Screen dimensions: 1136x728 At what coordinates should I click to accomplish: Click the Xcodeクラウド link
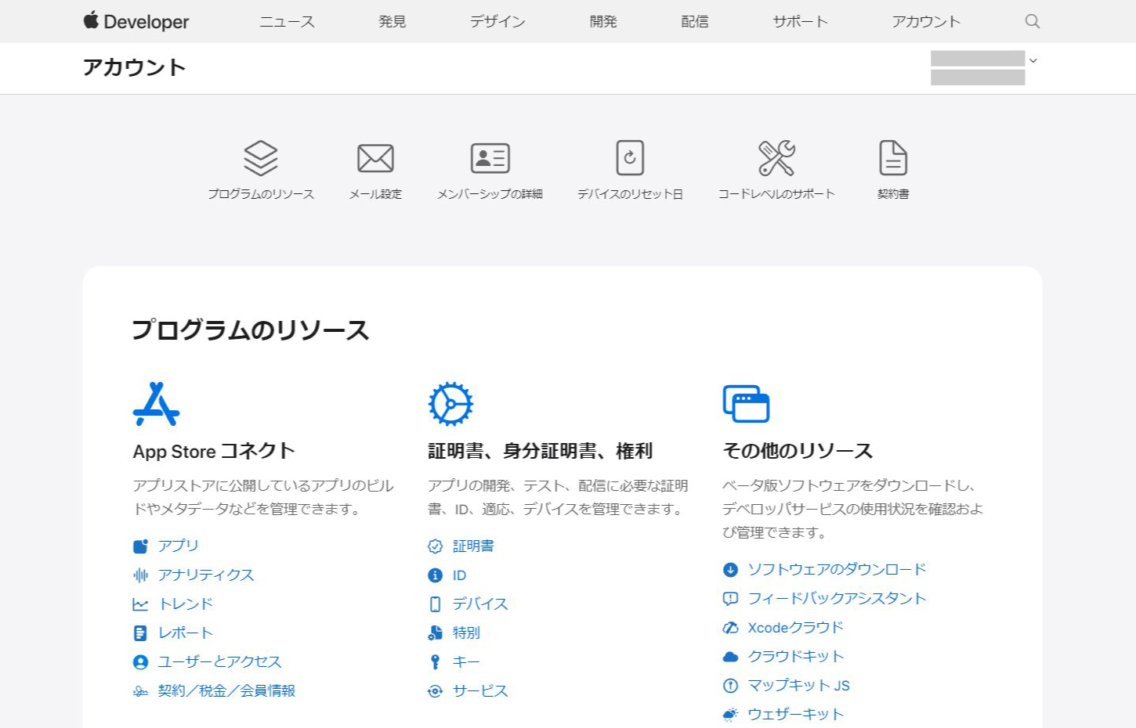[x=795, y=627]
